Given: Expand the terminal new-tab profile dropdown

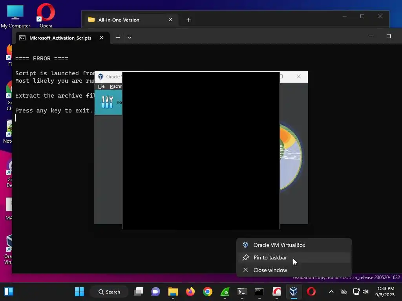Looking at the screenshot, I should coord(130,38).
